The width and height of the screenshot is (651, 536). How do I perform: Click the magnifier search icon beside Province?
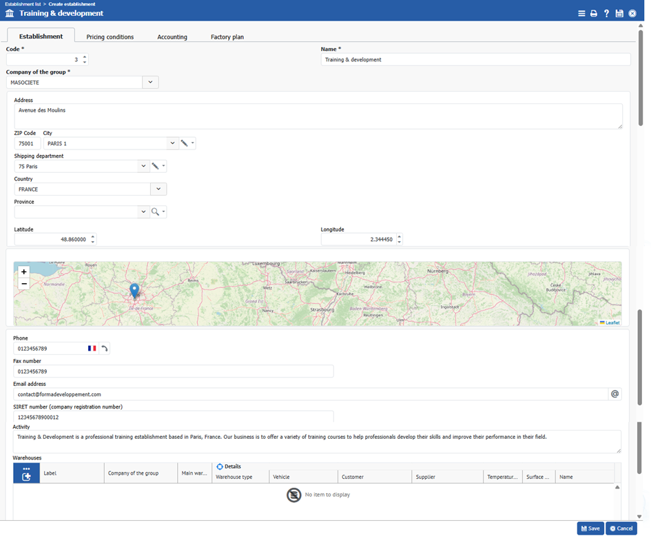click(155, 212)
